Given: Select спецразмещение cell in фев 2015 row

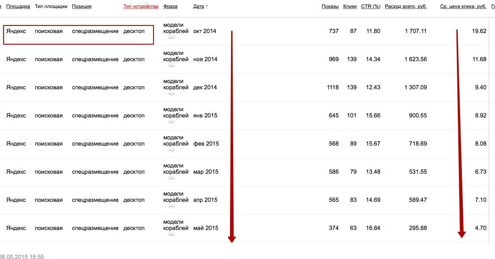Looking at the screenshot, I should pos(95,144).
